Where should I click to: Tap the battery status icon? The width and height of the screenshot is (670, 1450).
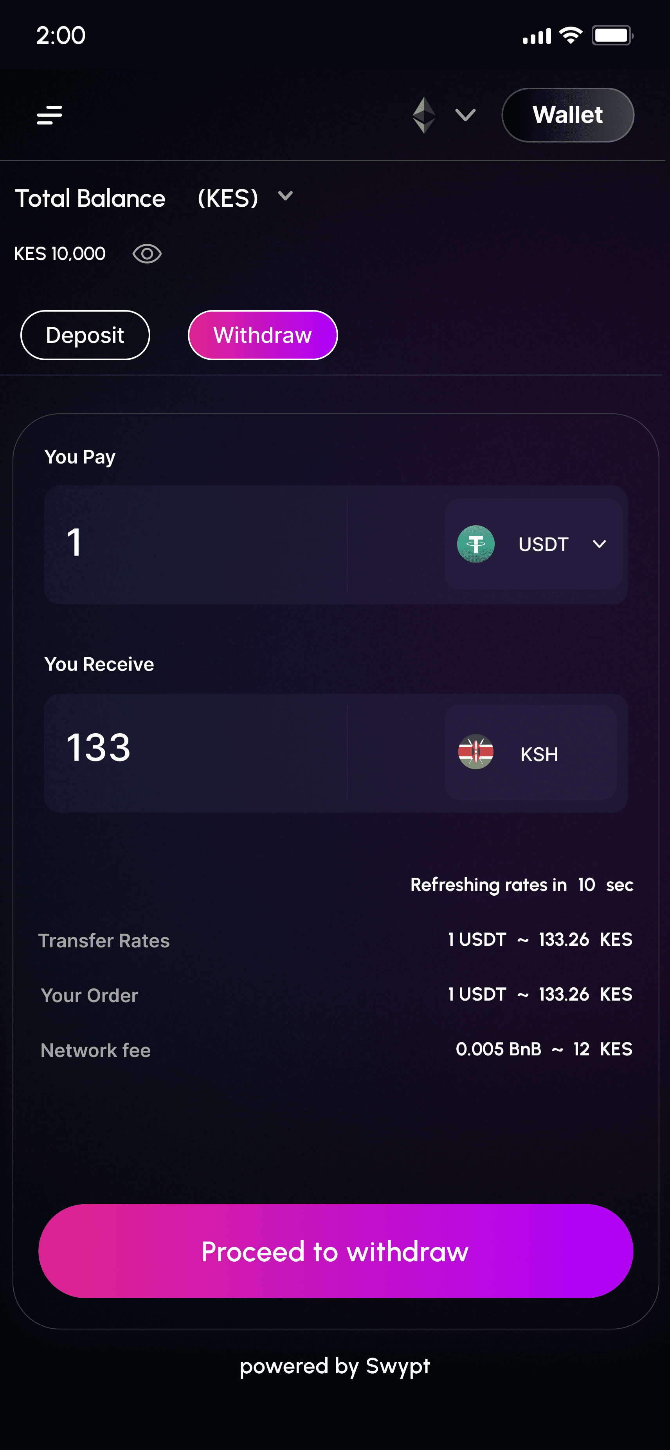click(x=612, y=36)
